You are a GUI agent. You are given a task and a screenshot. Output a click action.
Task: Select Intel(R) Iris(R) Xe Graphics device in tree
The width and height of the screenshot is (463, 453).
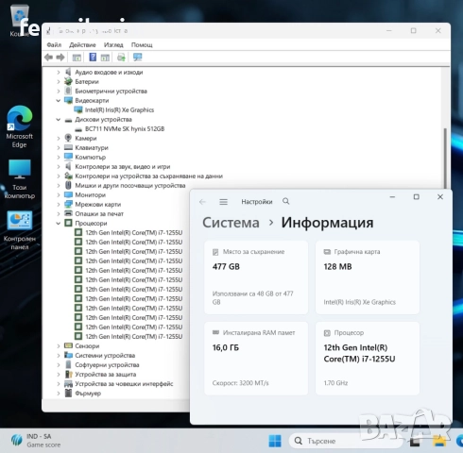119,109
